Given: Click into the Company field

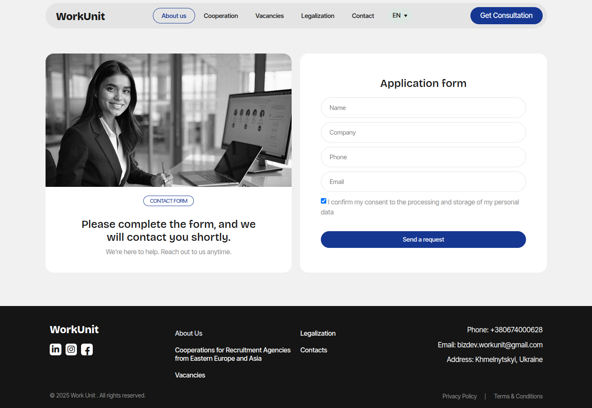Looking at the screenshot, I should pyautogui.click(x=423, y=133).
